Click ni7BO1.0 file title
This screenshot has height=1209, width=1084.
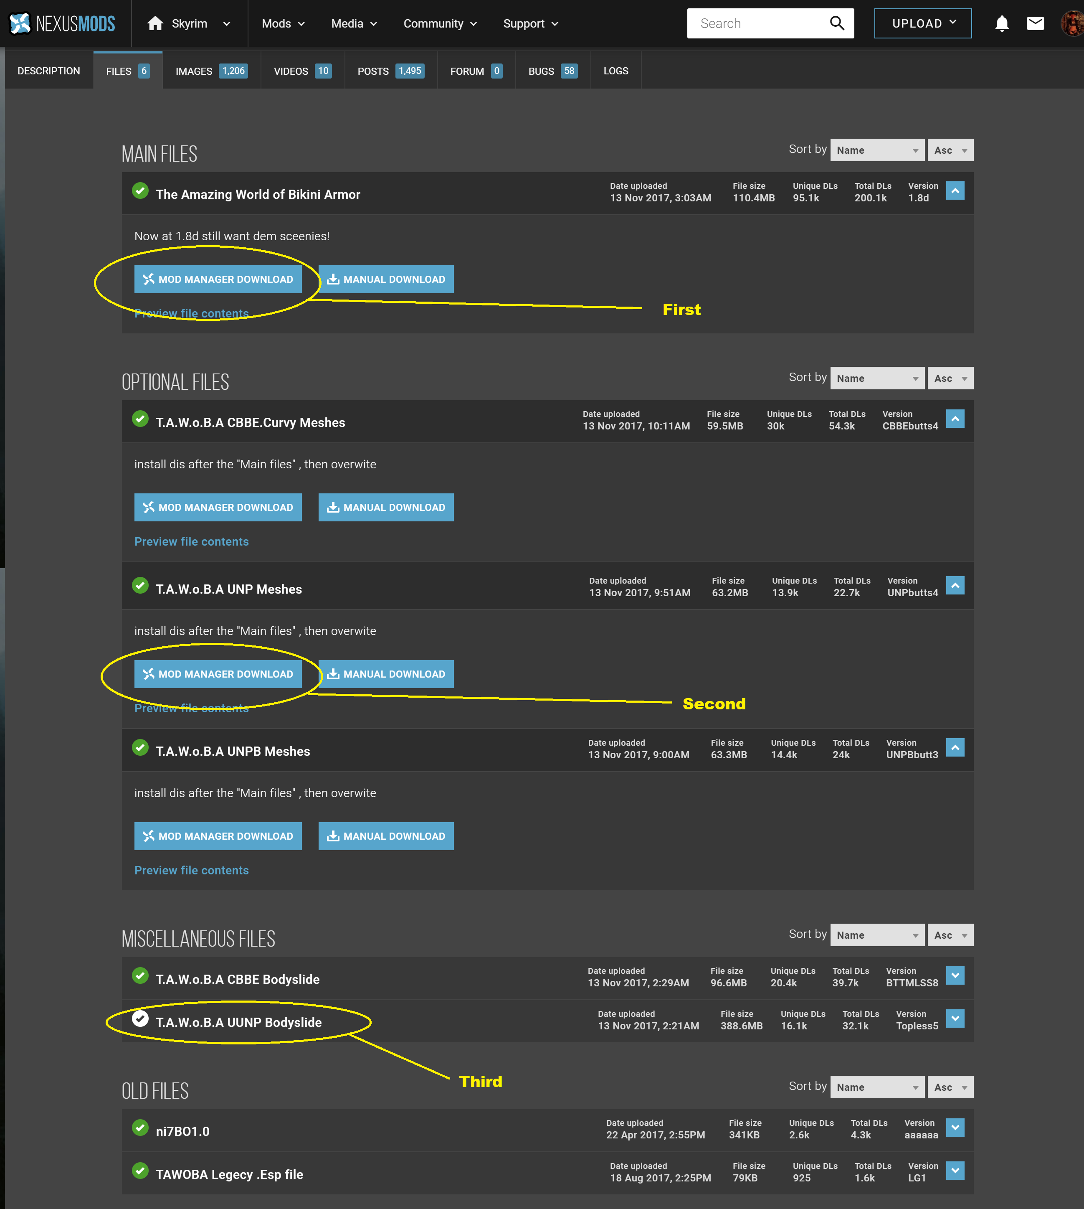(x=183, y=1132)
